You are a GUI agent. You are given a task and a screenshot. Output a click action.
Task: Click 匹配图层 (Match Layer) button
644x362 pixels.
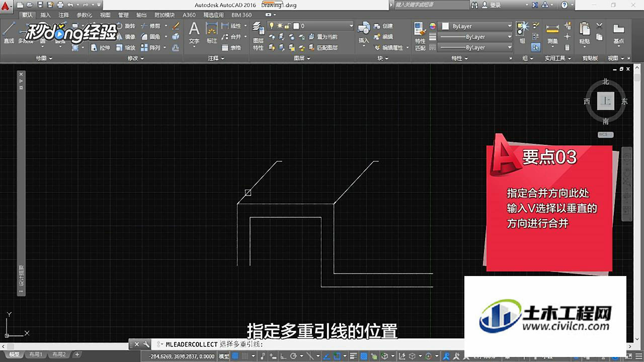click(323, 48)
